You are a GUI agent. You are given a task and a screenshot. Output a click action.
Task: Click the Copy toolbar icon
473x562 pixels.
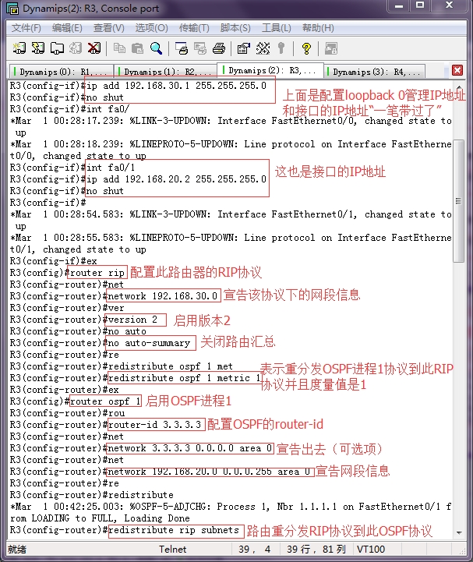[119, 48]
